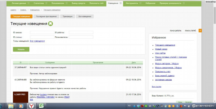Image resolution: width=216 pixels, height=109 pixels.
Task: Switch to the grey Все извещения tab
Action: [x=85, y=16]
